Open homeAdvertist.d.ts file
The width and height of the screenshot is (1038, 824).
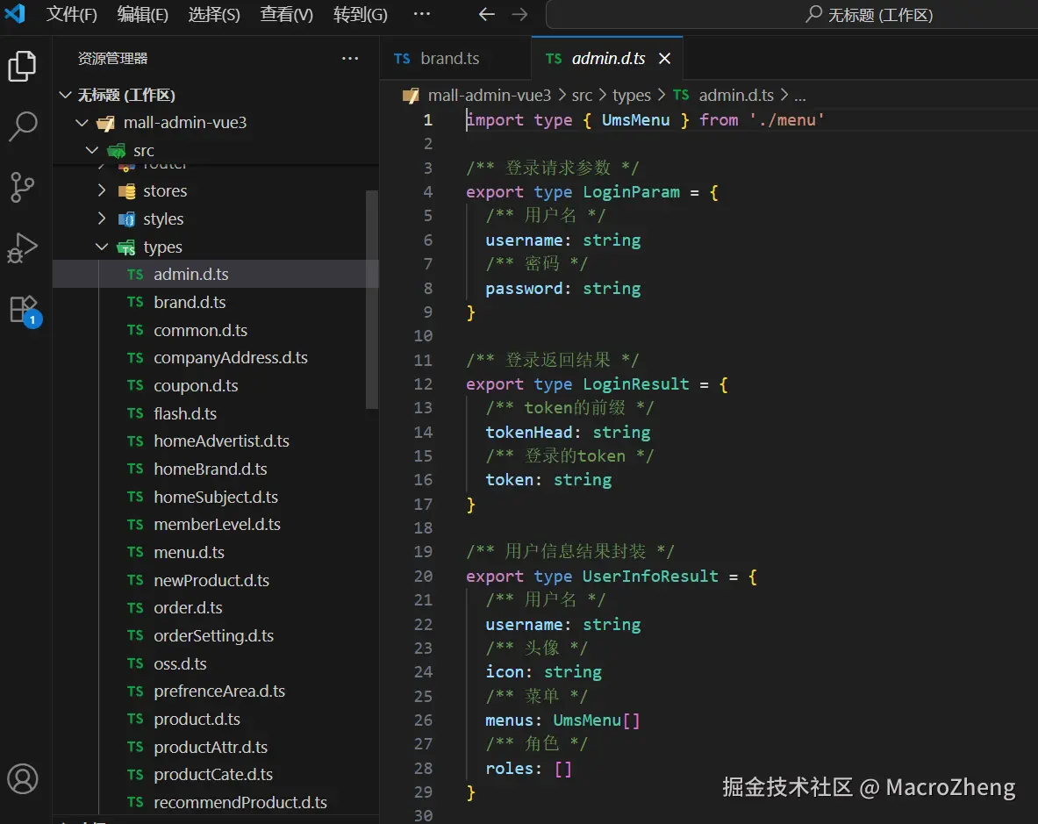point(216,441)
